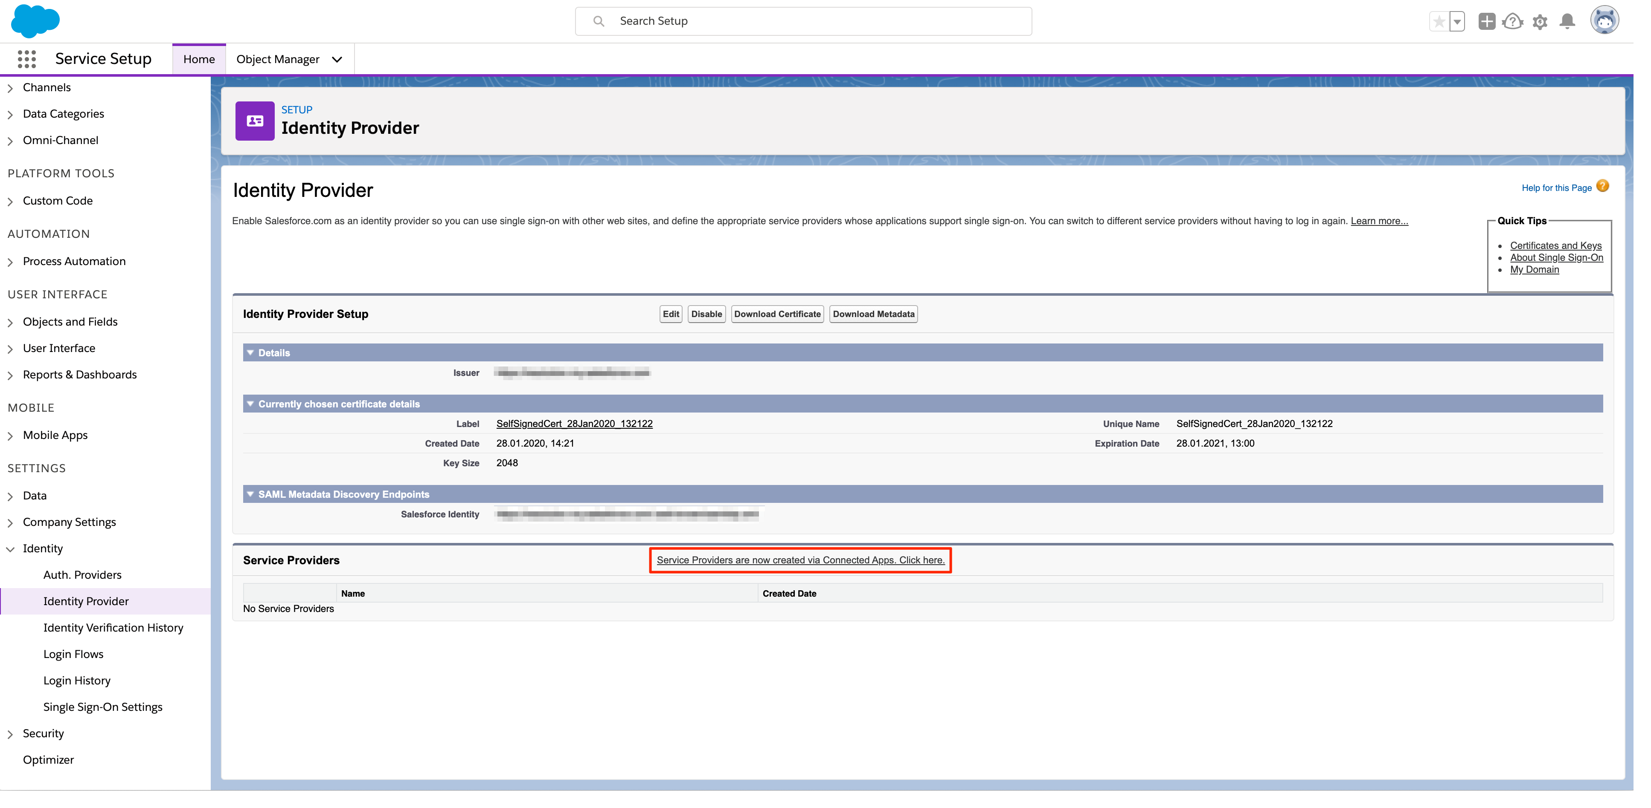Image resolution: width=1651 pixels, height=808 pixels.
Task: Expand the Data Categories node
Action: click(10, 115)
